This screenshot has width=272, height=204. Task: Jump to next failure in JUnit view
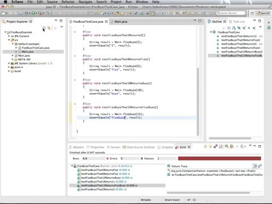click(205, 147)
